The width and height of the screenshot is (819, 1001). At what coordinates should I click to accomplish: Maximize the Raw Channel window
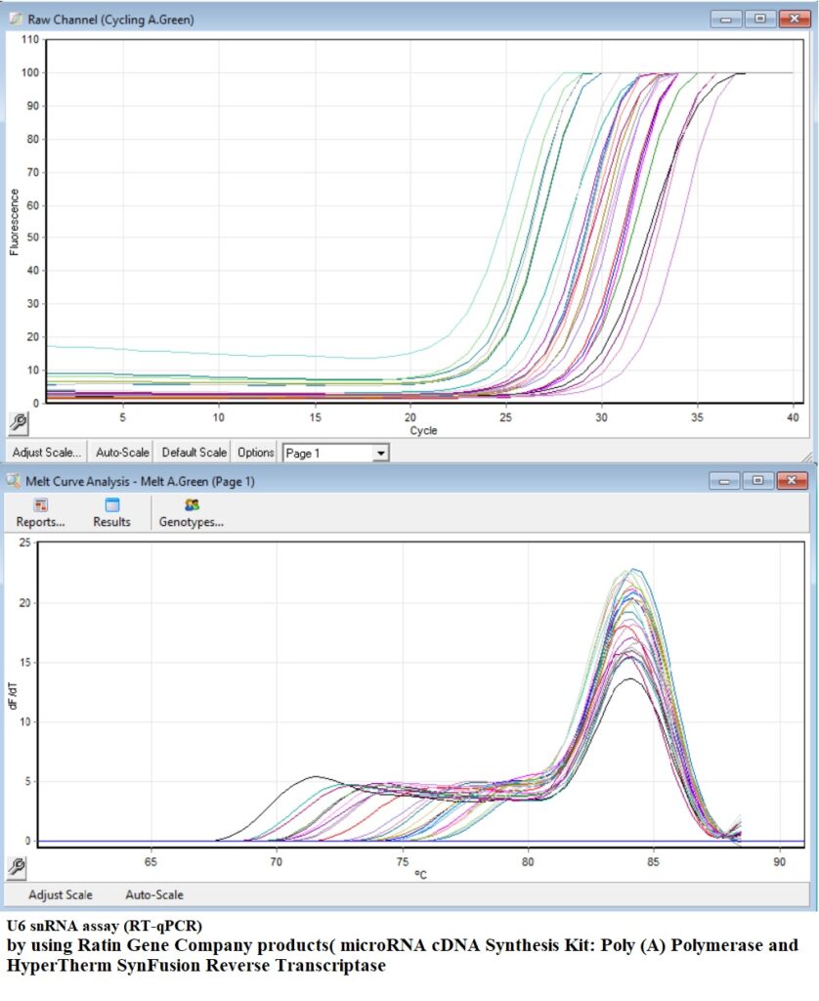(758, 19)
